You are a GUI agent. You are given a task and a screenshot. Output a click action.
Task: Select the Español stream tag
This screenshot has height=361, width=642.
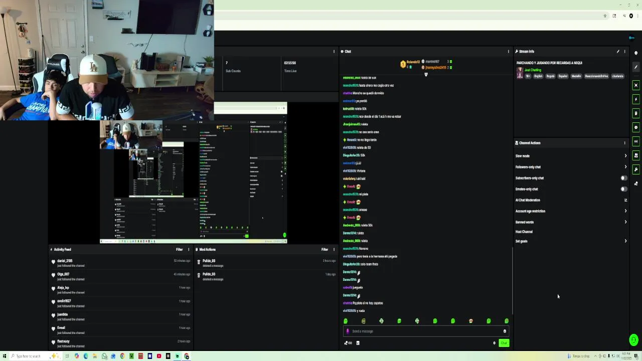click(x=563, y=76)
